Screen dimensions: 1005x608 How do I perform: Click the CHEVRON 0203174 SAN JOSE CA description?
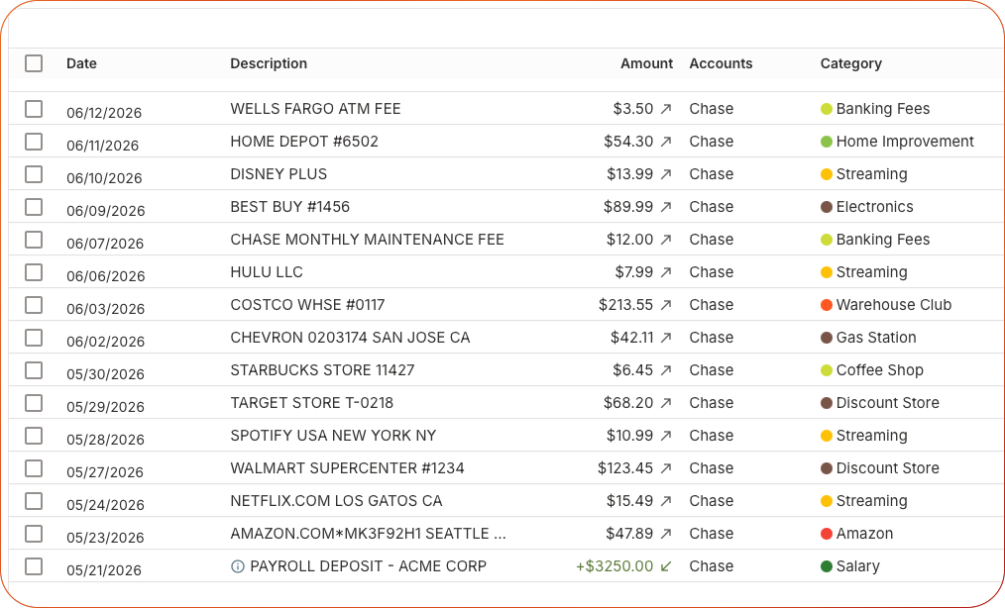[350, 338]
